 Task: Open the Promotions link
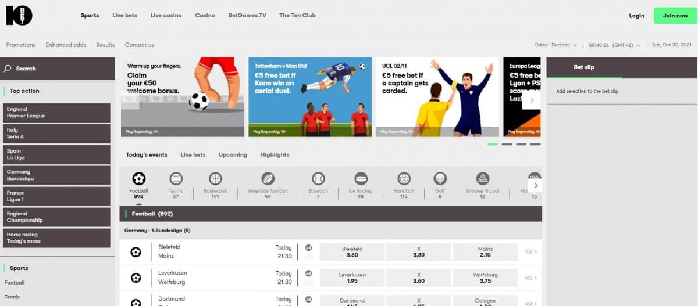click(x=21, y=45)
